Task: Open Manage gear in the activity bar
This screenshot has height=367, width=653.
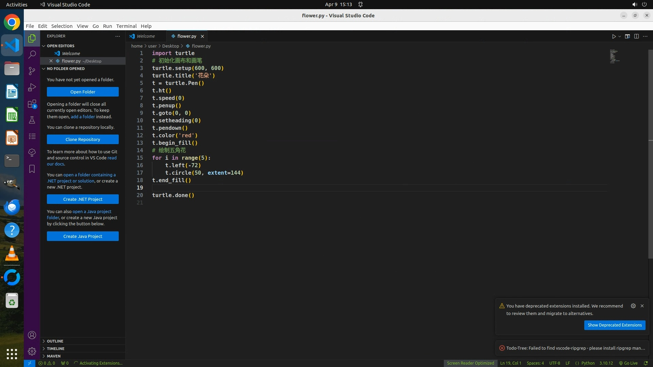Action: (32, 351)
